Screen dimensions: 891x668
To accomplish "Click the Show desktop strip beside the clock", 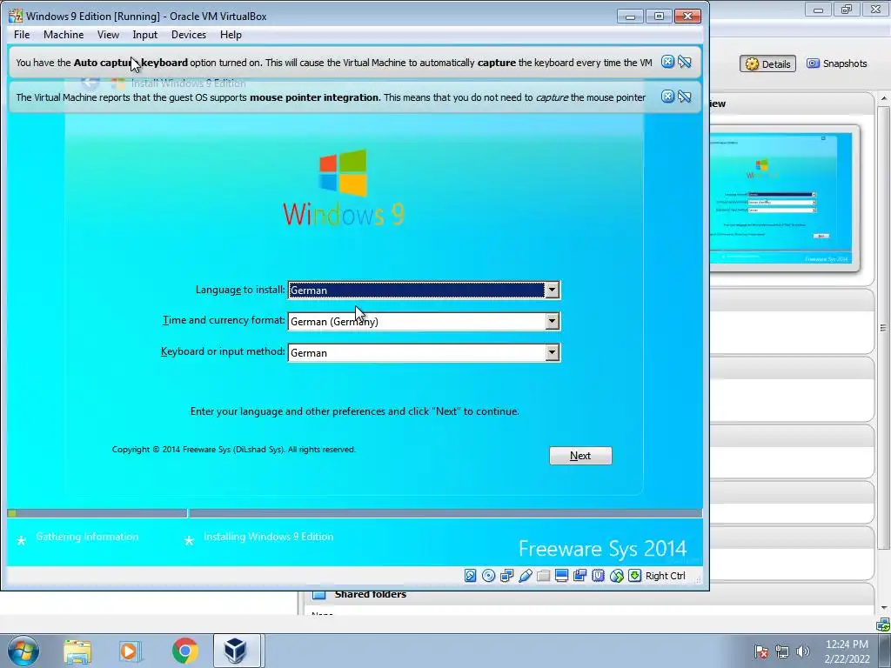I will [885, 651].
